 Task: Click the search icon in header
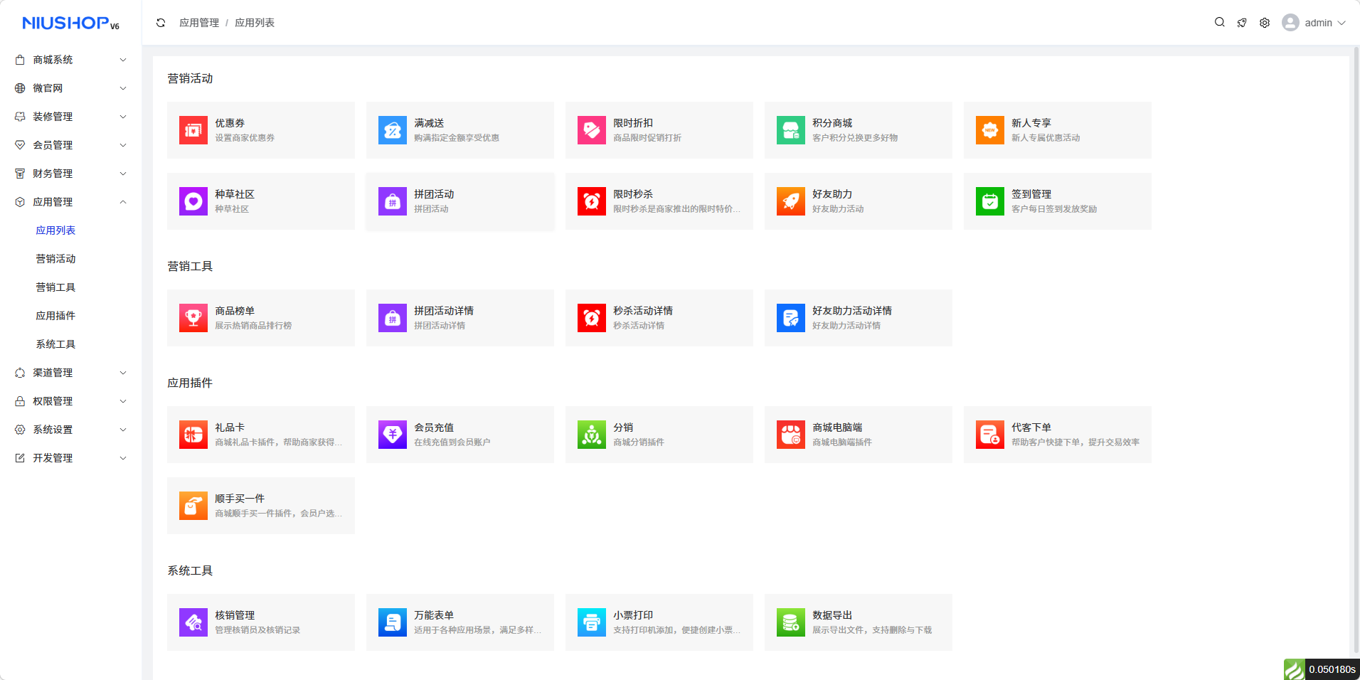click(1219, 22)
